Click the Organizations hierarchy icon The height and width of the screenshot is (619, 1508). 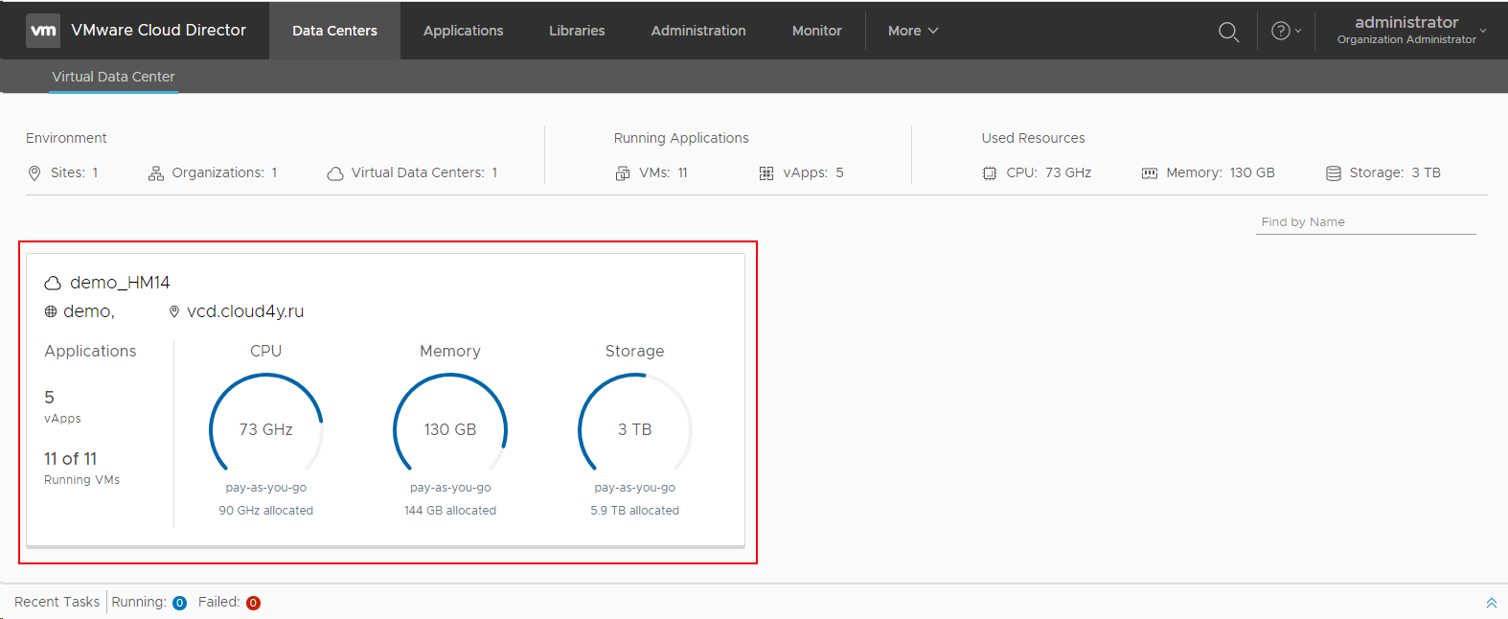coord(156,173)
